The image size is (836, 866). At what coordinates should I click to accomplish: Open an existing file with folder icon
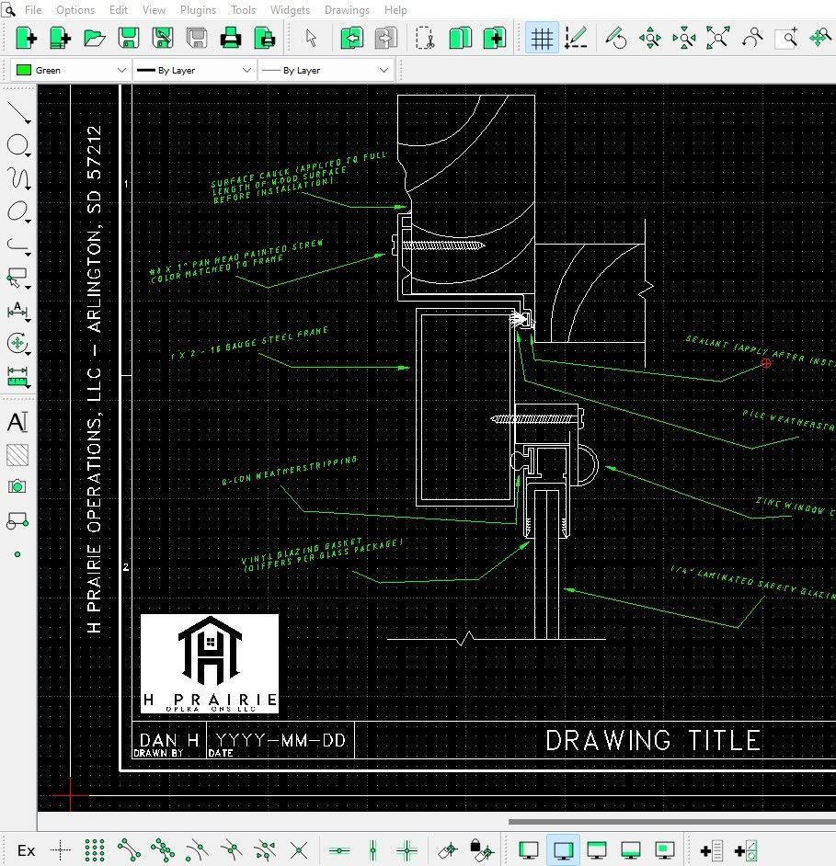tap(94, 39)
